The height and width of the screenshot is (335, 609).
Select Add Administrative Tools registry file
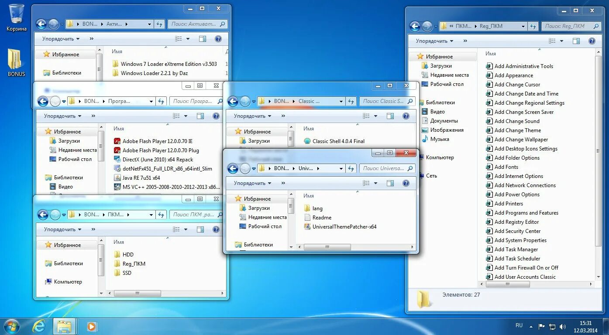tap(520, 66)
